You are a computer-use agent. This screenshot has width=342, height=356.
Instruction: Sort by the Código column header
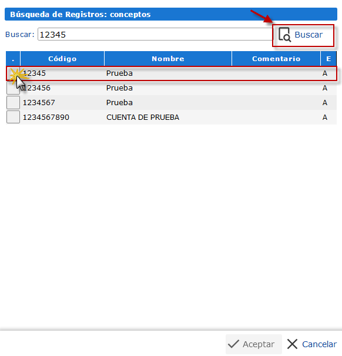[62, 59]
